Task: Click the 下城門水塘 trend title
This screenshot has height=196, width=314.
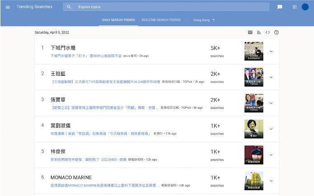Action: pyautogui.click(x=63, y=48)
